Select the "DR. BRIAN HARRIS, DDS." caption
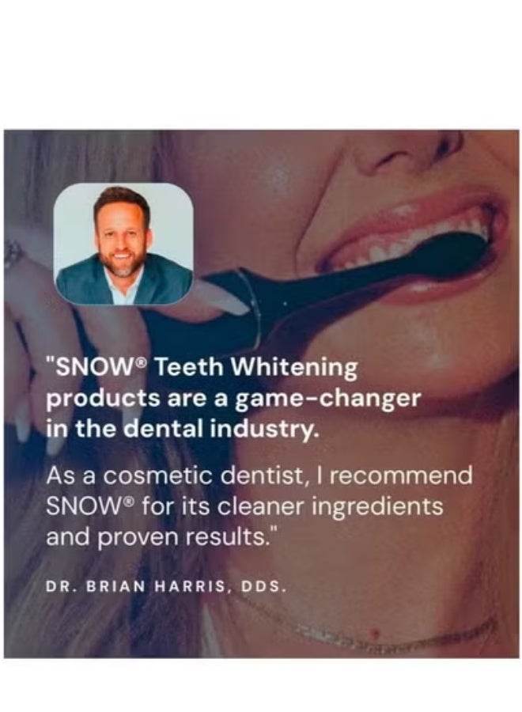This screenshot has width=522, height=712. [166, 586]
